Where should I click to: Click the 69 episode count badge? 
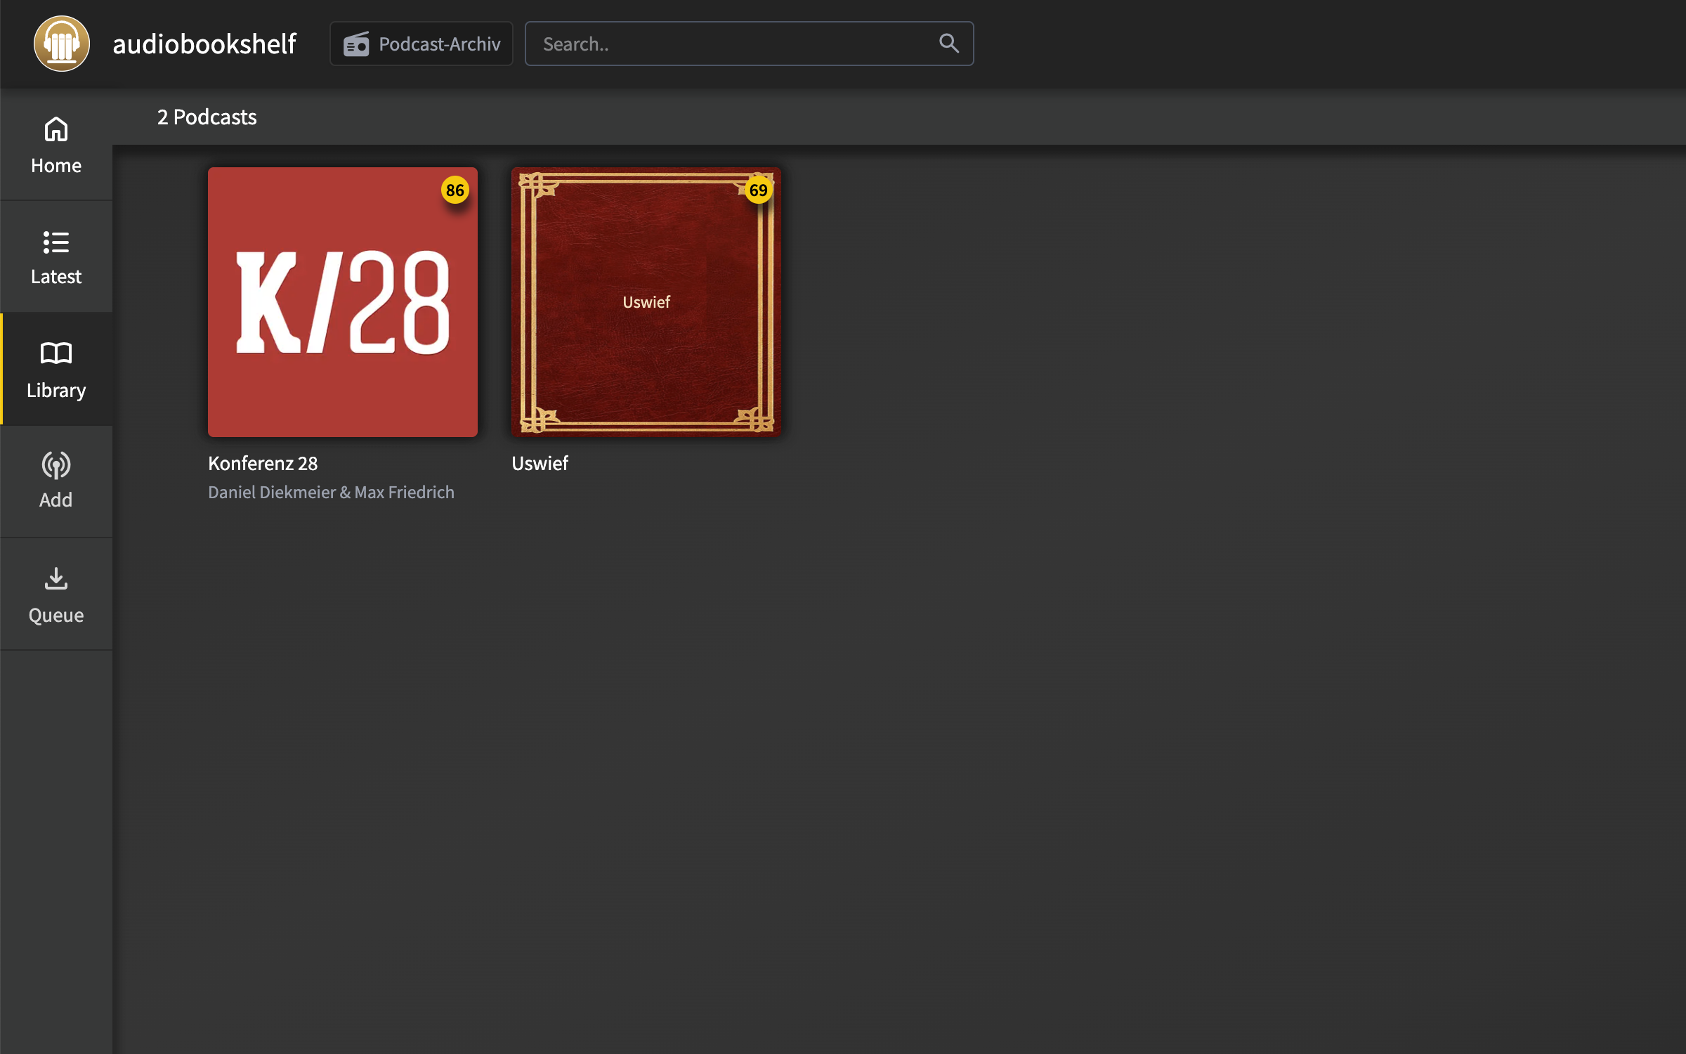[x=758, y=190]
